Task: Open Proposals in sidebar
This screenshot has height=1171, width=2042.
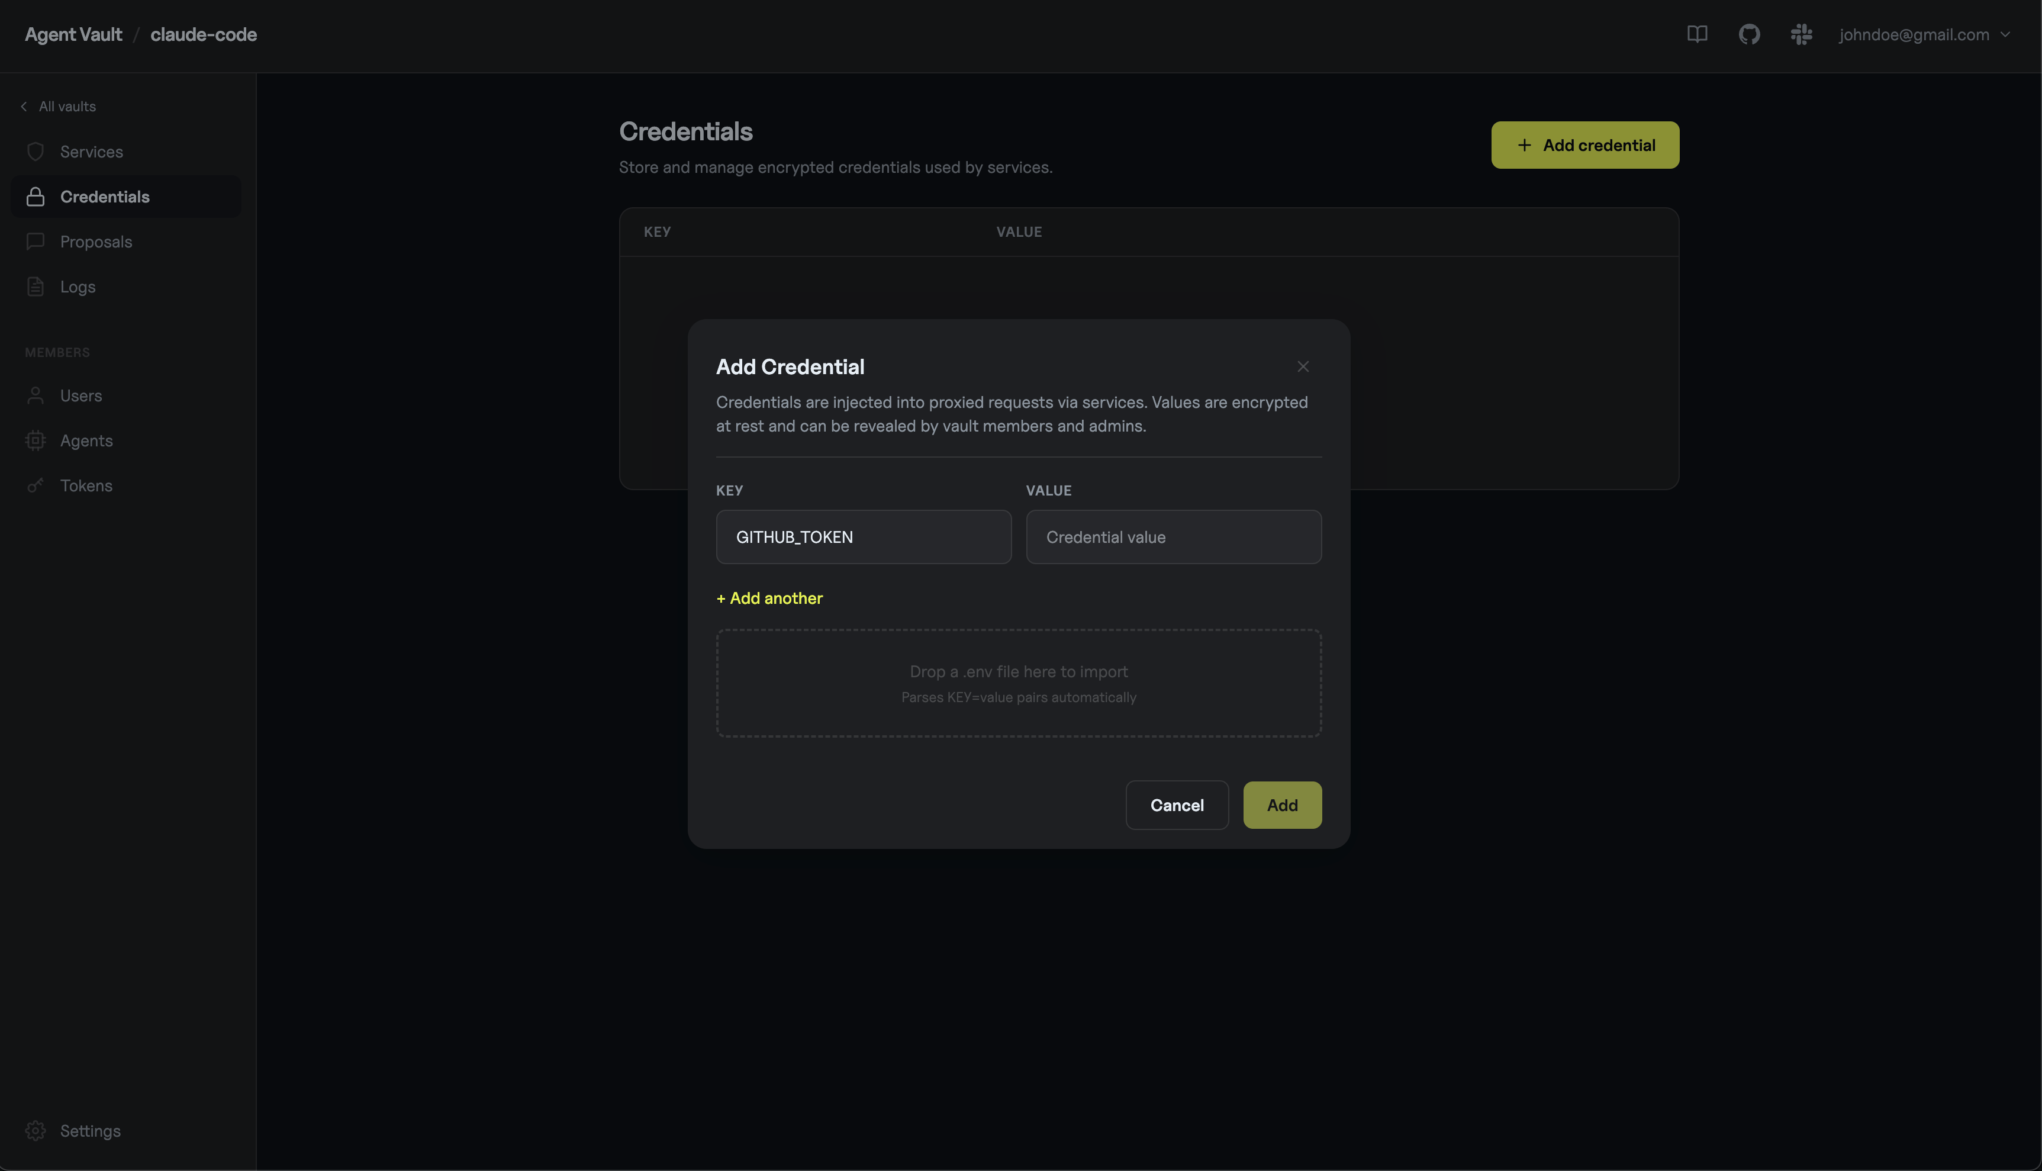Action: (x=125, y=242)
